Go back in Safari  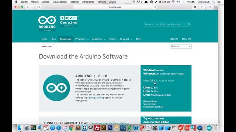(x=27, y=7)
